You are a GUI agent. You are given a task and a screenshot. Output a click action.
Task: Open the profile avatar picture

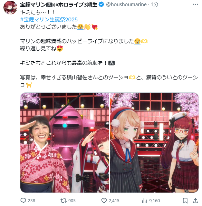point(10,7)
